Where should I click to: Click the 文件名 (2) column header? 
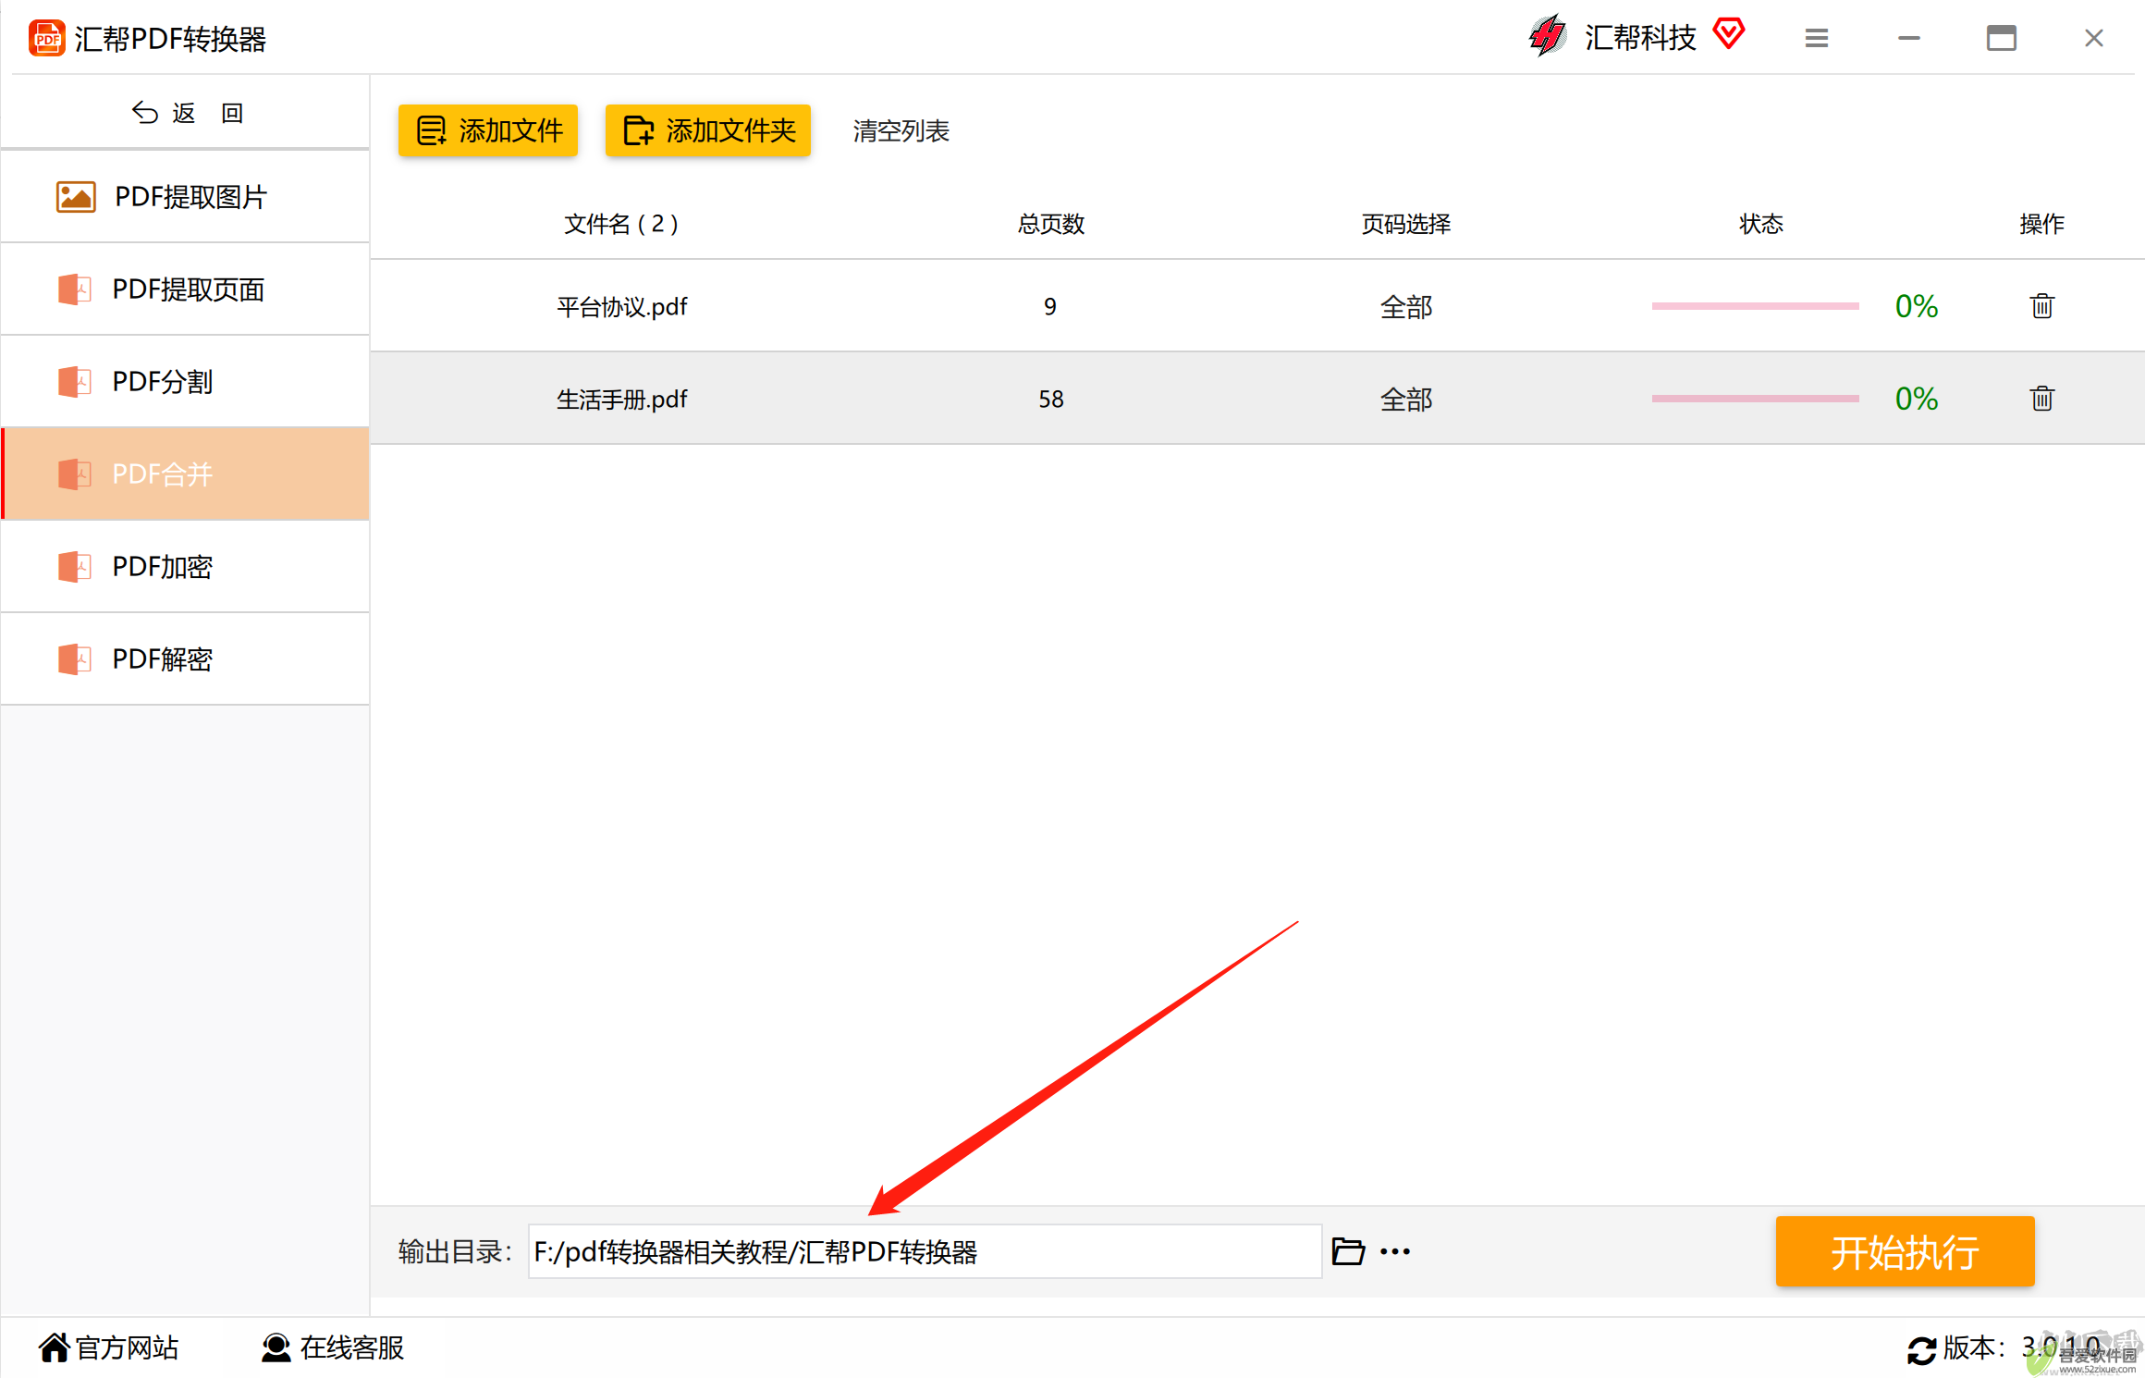[x=621, y=224]
